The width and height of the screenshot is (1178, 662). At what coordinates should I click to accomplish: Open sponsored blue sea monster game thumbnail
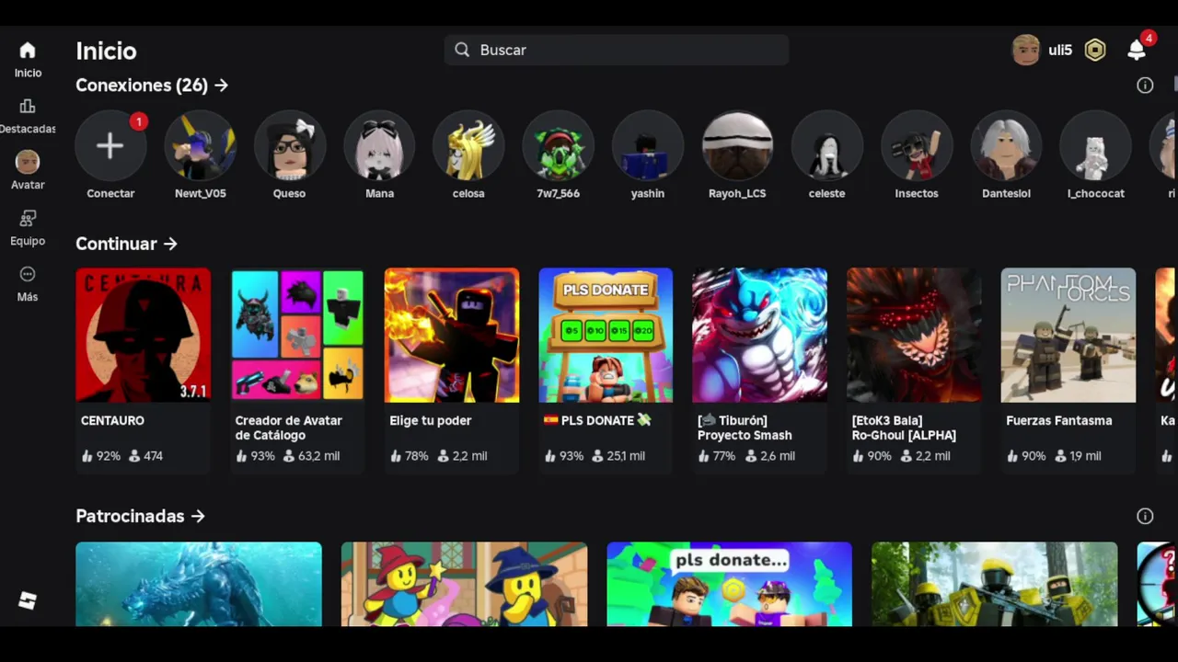pyautogui.click(x=199, y=584)
